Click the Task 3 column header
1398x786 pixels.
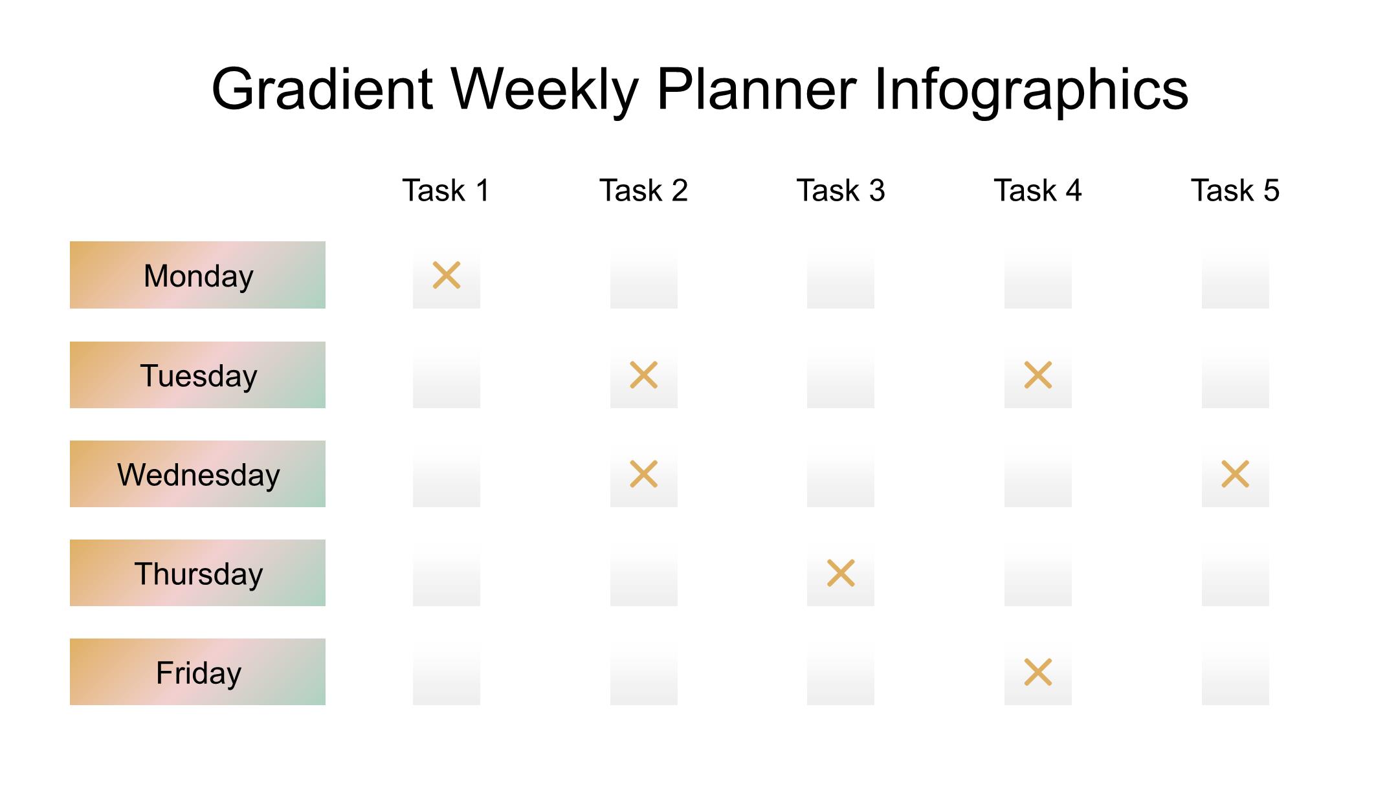(x=841, y=190)
